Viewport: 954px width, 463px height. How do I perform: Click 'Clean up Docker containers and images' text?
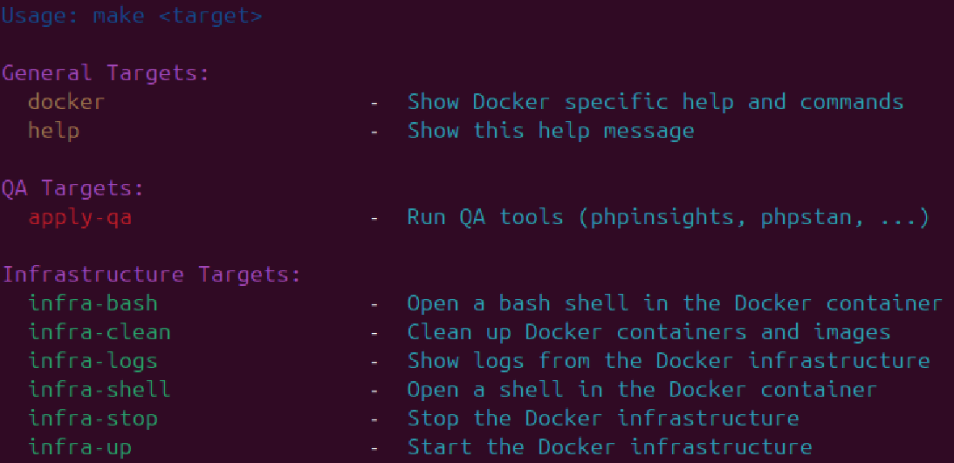click(648, 332)
